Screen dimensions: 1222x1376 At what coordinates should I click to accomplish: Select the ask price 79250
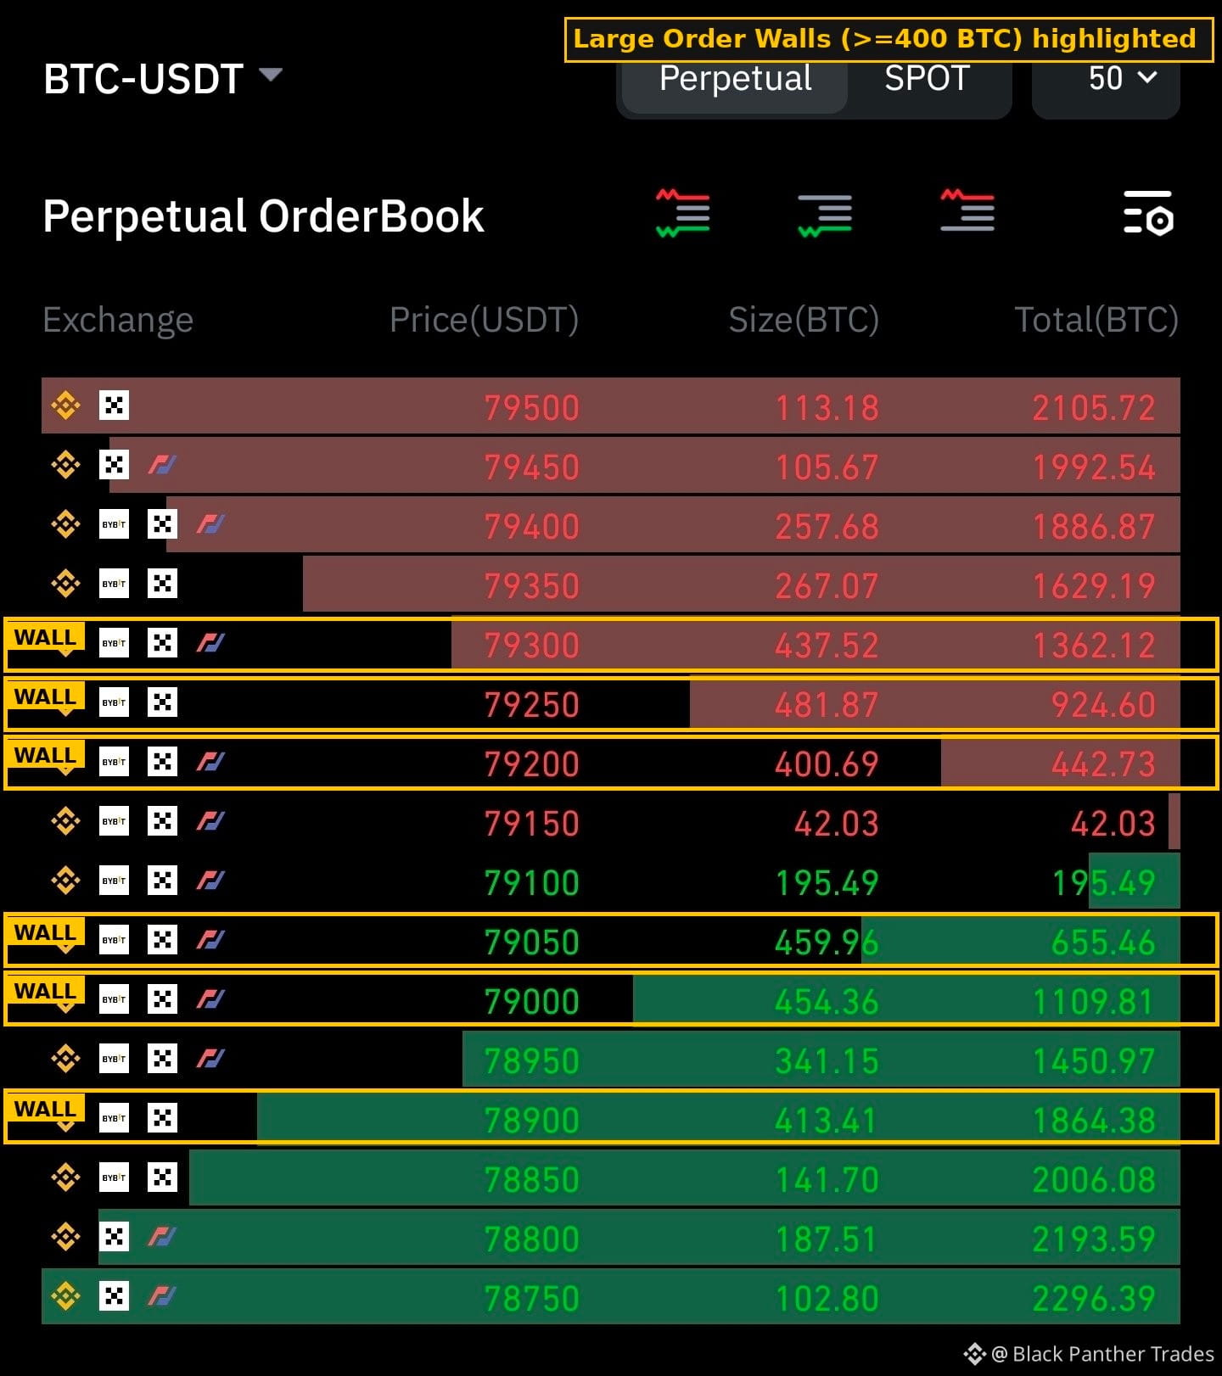[x=532, y=705]
